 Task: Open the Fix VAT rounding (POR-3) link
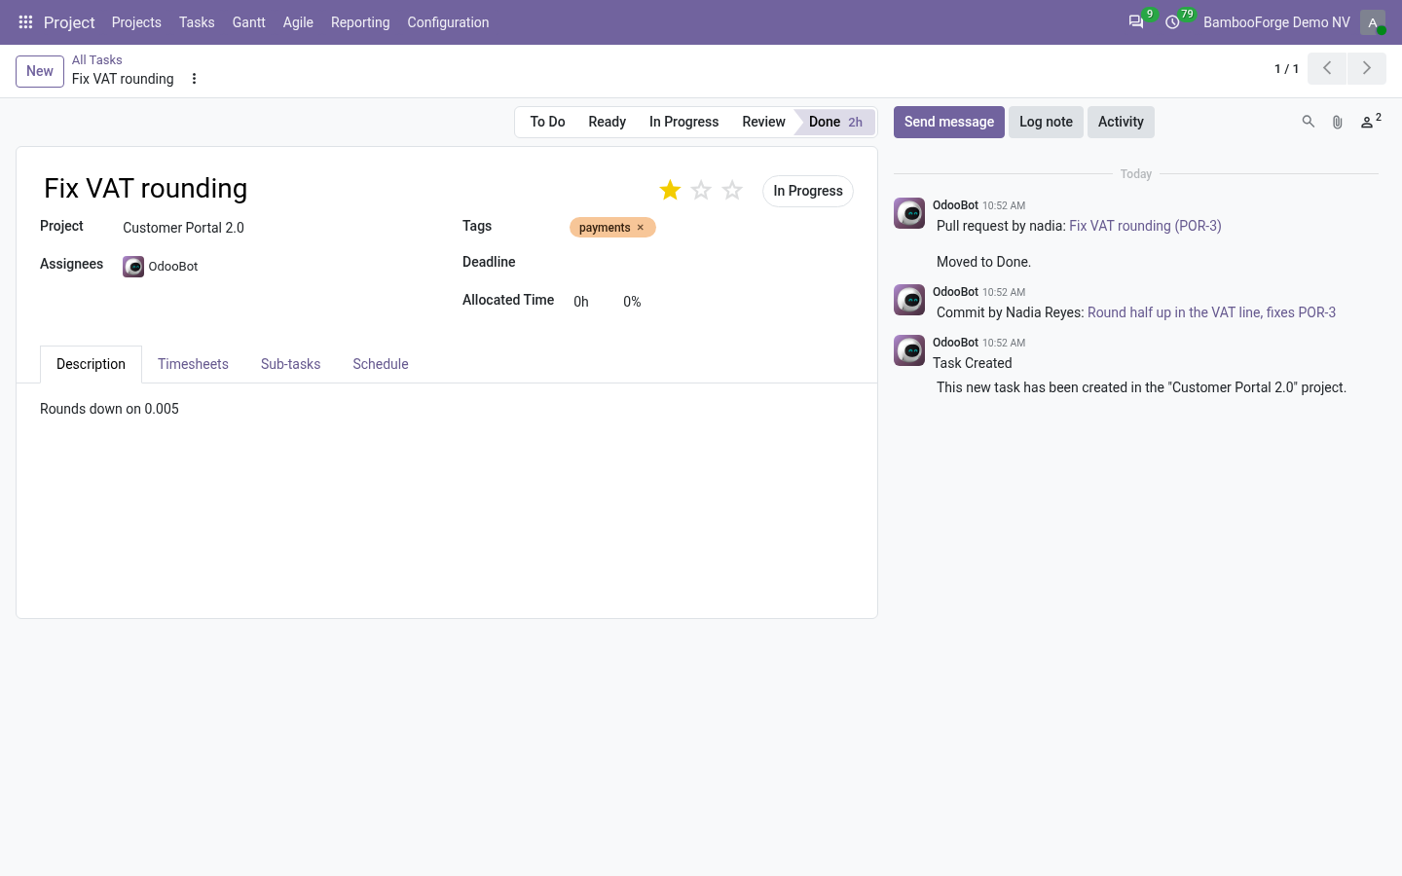1145,226
